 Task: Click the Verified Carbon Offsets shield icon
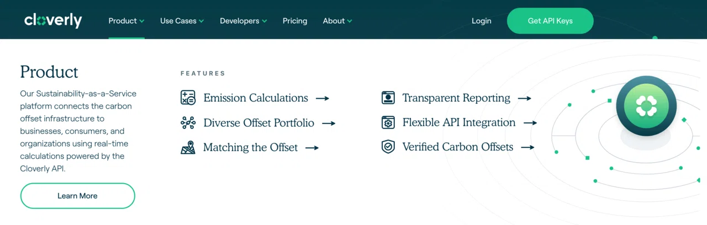388,147
